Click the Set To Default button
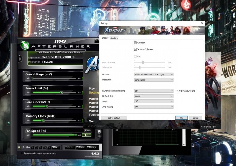The width and height of the screenshot is (236, 166). tap(114, 118)
